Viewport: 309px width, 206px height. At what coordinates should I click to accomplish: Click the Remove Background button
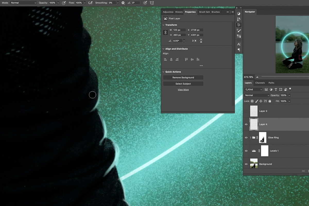click(x=183, y=77)
